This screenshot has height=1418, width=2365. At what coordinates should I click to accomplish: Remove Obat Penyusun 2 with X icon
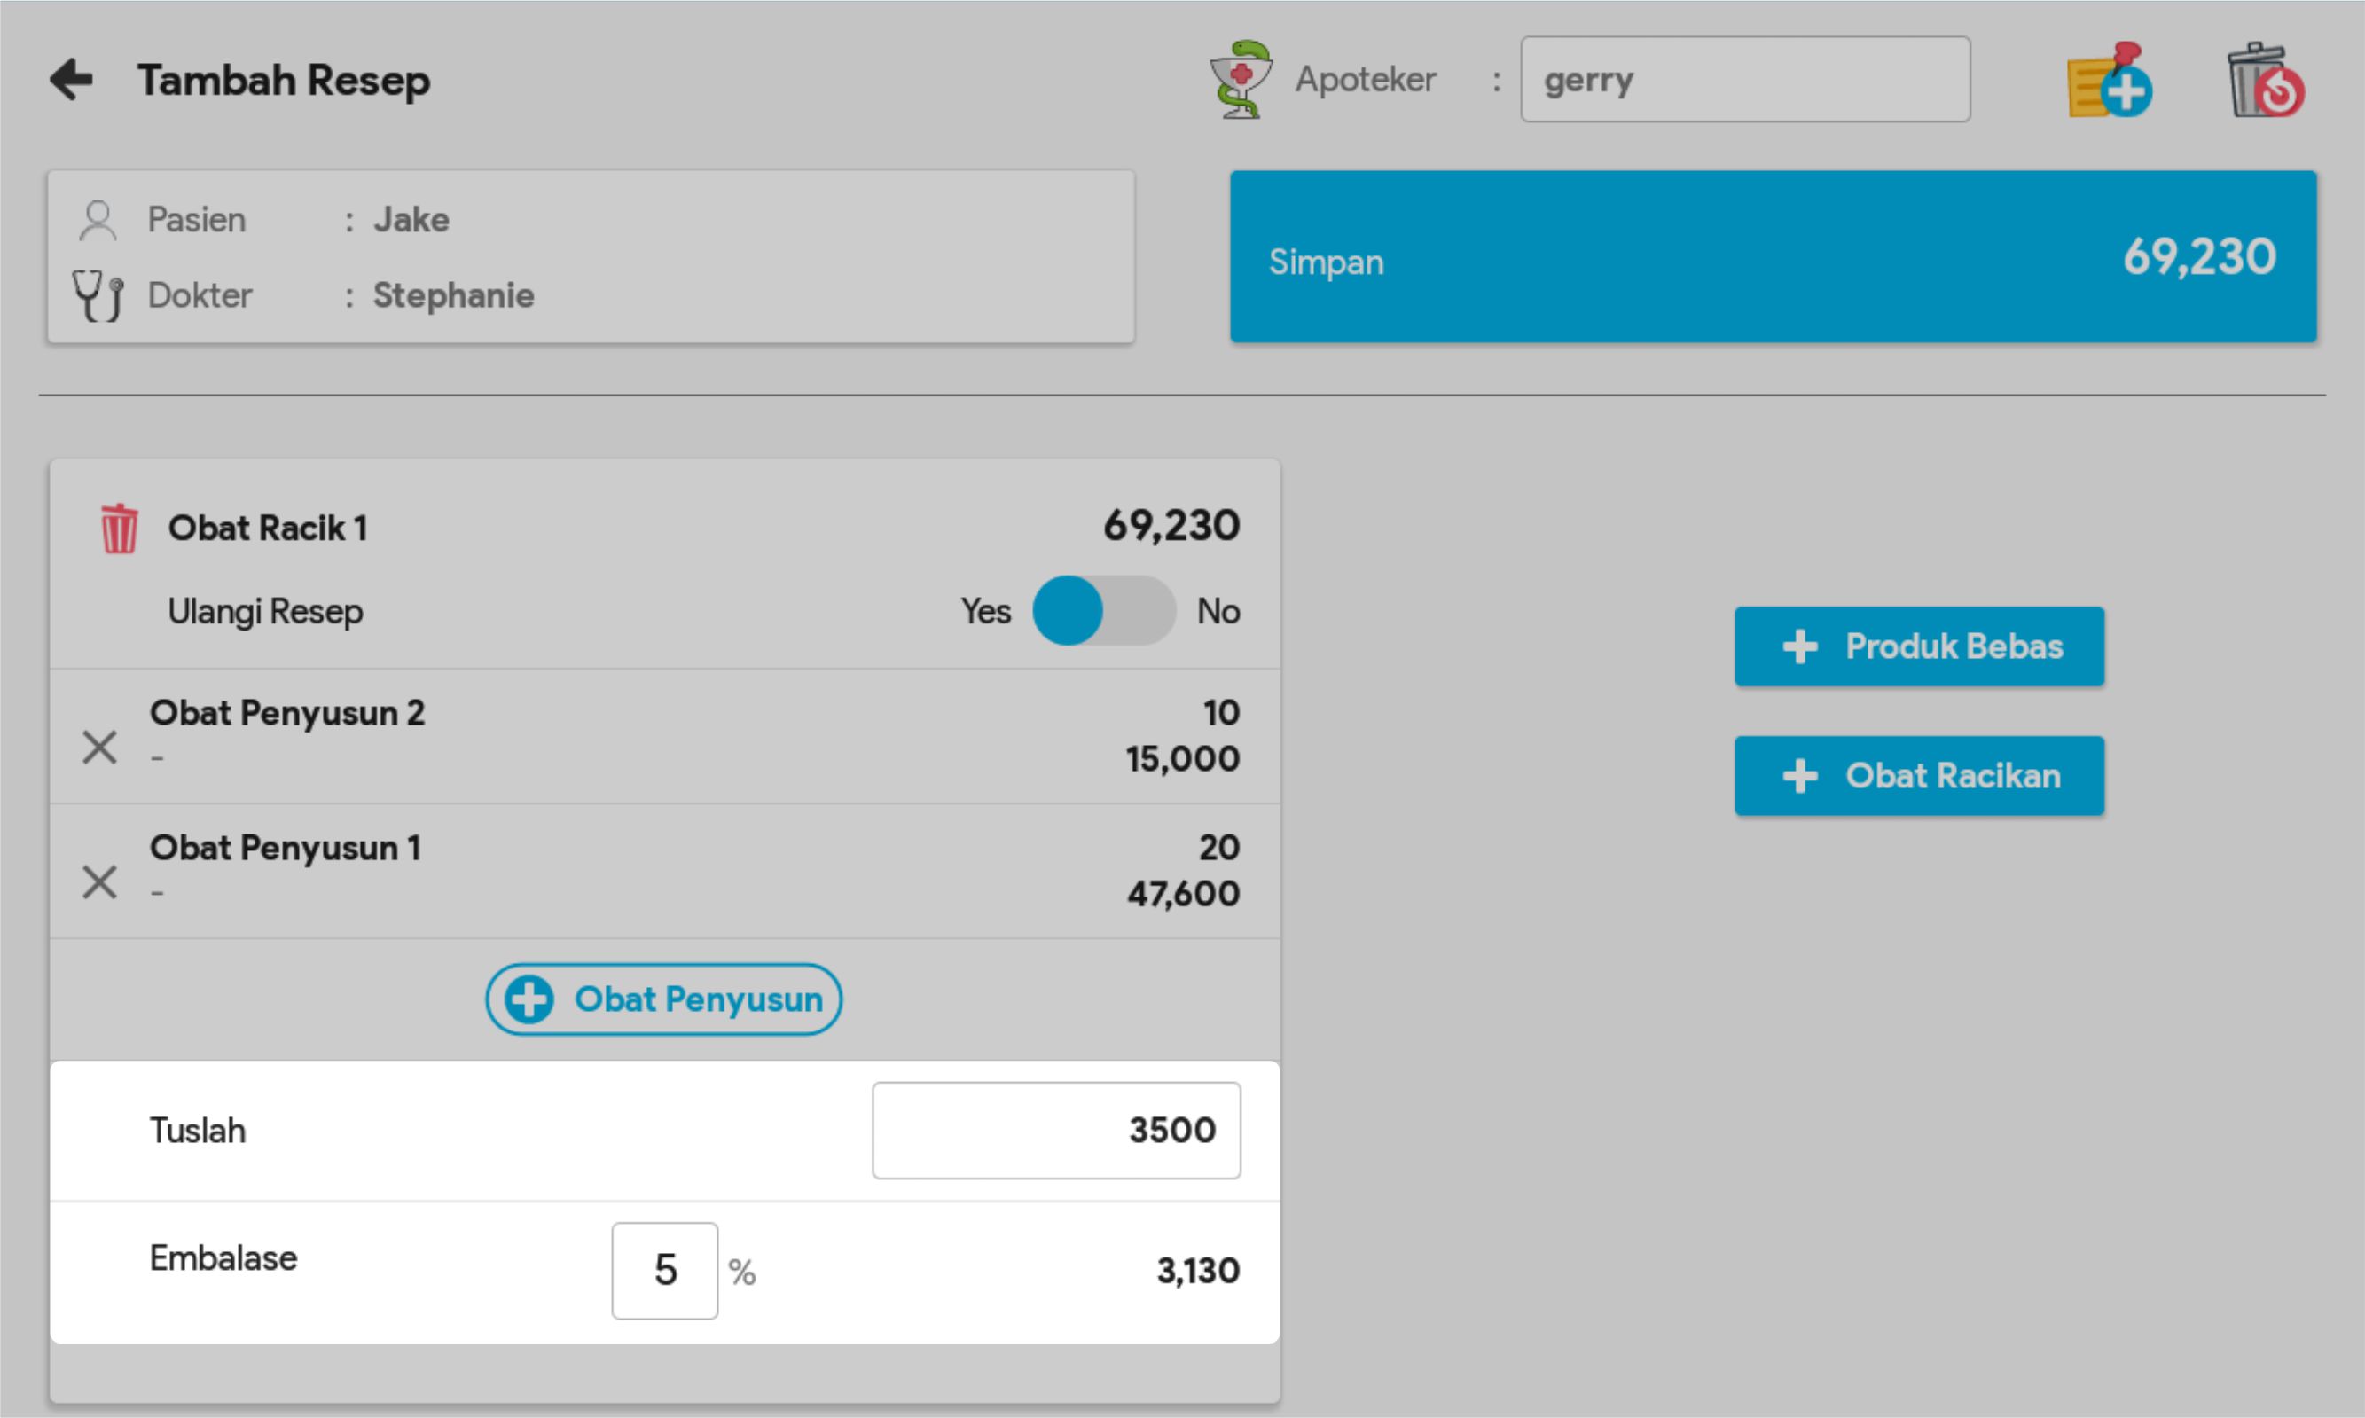99,748
